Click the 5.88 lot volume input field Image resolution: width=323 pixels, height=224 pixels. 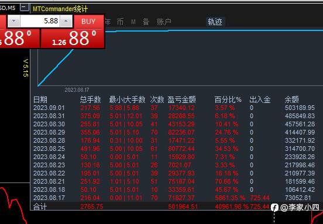coord(40,21)
